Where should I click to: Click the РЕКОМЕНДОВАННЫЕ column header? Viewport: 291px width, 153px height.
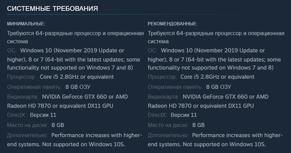pyautogui.click(x=173, y=24)
